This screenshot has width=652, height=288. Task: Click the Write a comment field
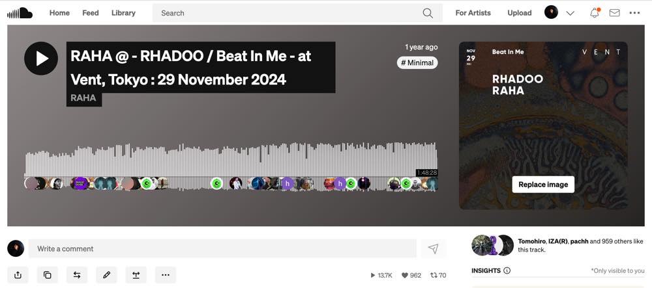222,248
